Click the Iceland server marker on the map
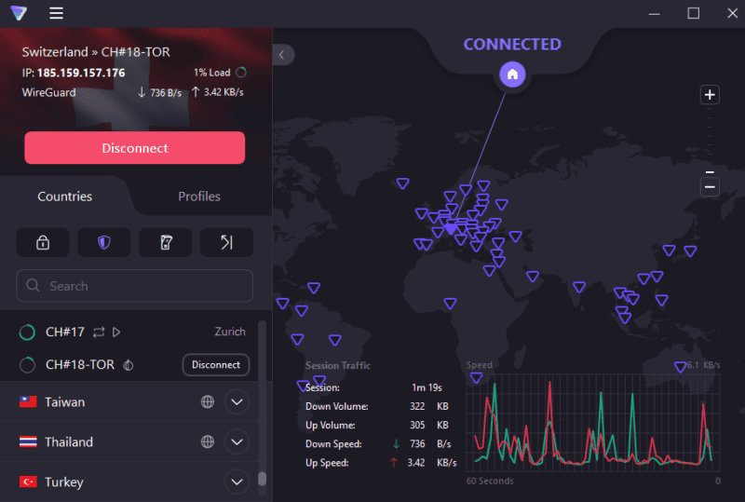 [x=403, y=183]
